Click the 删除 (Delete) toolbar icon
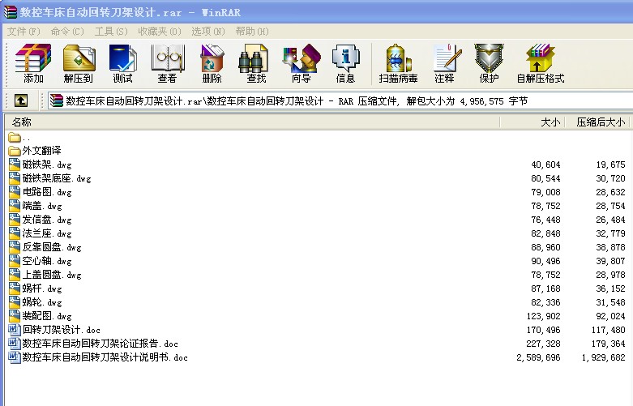Image resolution: width=633 pixels, height=406 pixels. (212, 63)
